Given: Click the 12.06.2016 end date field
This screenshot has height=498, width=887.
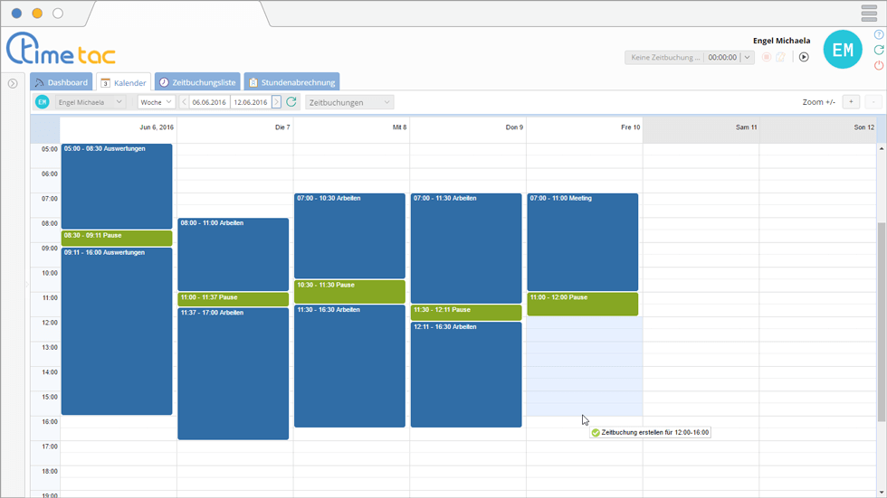Looking at the screenshot, I should pyautogui.click(x=251, y=102).
